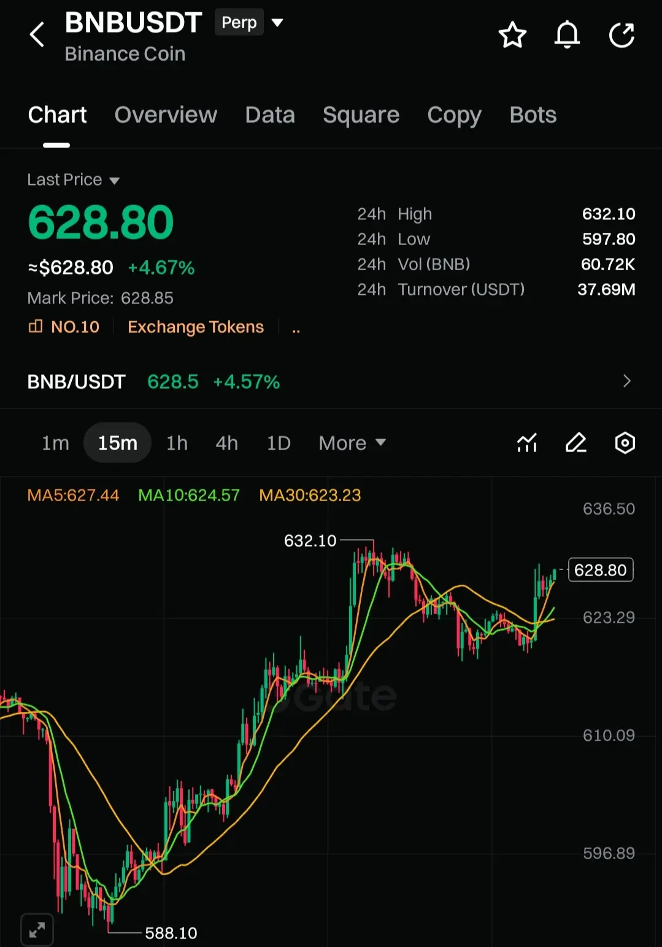The height and width of the screenshot is (947, 662).
Task: Click the 588.10 low marker on chart
Action: click(x=171, y=933)
